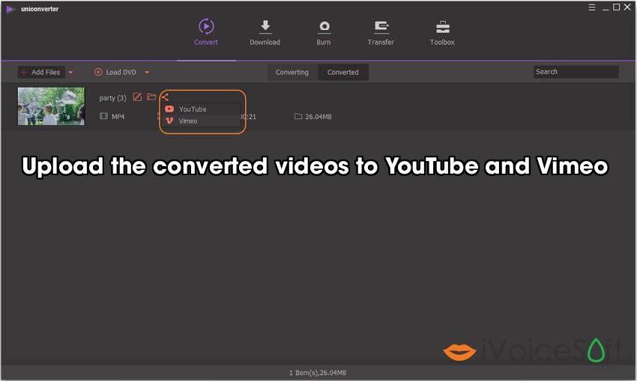Click the uniconverter logo icon

pos(10,9)
